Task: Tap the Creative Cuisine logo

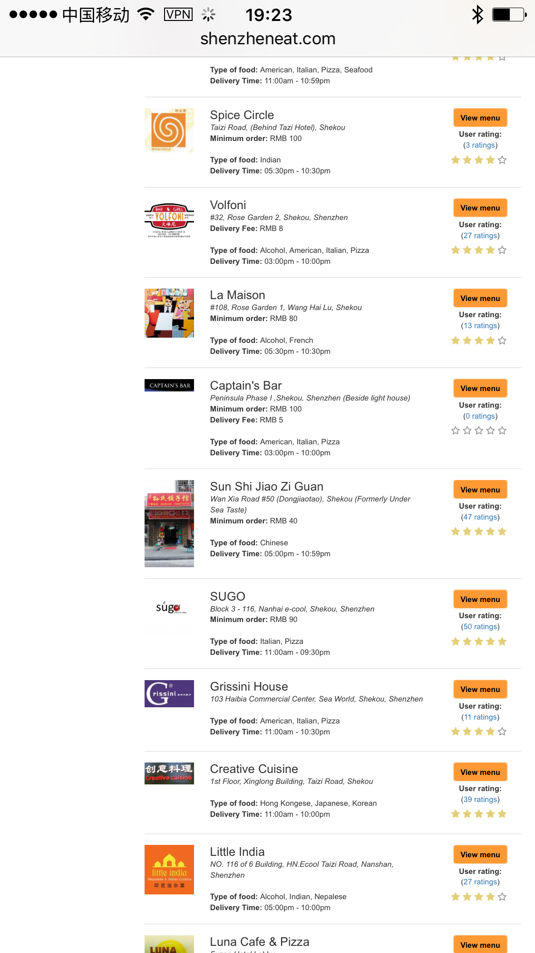Action: [x=169, y=773]
